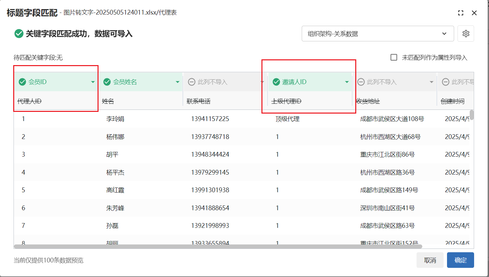Click green checkmark icon beside 会员姓名
This screenshot has height=277, width=489.
(107, 82)
